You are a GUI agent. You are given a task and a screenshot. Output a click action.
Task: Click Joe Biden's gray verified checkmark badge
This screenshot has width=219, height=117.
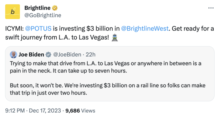(48, 55)
